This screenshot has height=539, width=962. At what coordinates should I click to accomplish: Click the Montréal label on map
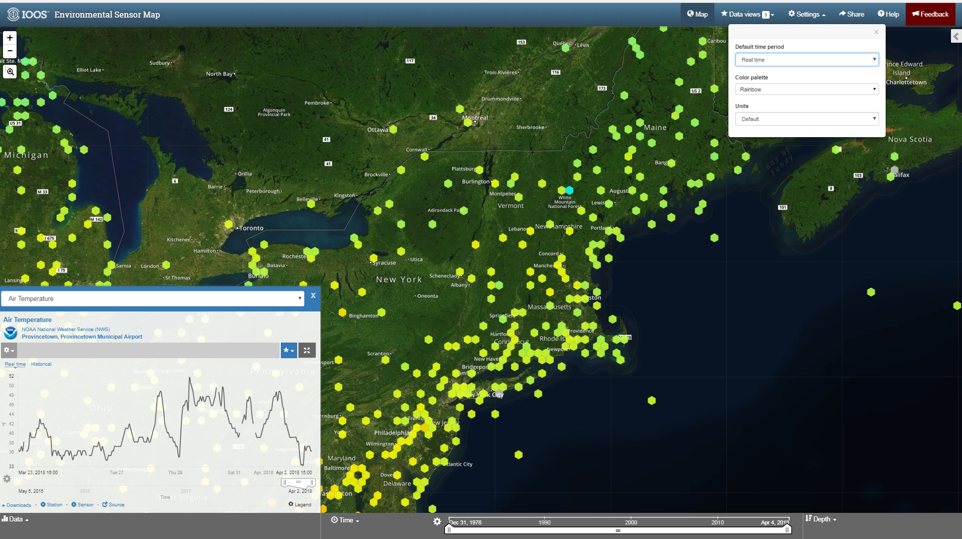(x=475, y=118)
